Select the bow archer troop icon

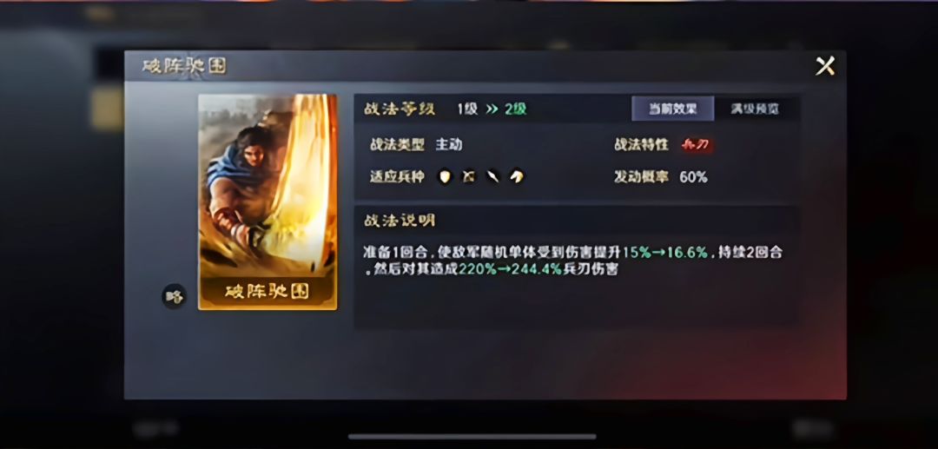click(x=468, y=177)
